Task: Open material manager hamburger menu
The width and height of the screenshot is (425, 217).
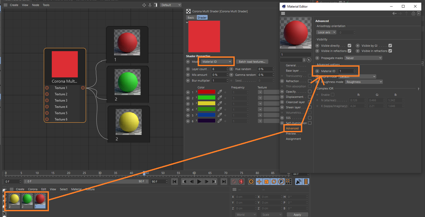Action: (12, 189)
